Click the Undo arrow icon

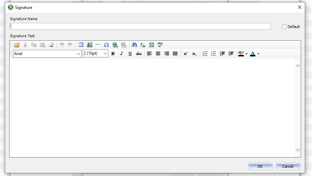coord(62,45)
